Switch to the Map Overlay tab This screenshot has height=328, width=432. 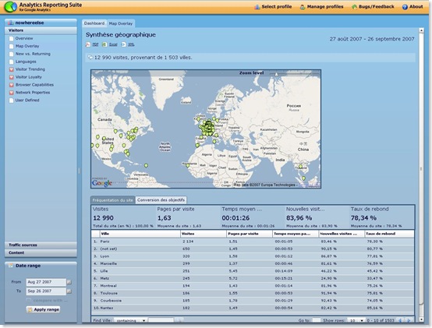point(121,23)
